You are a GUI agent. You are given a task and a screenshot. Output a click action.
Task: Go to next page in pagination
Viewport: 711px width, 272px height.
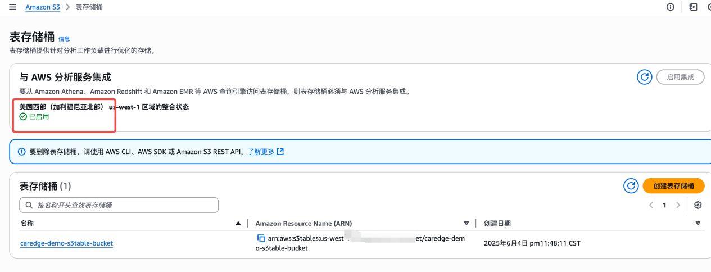pos(678,205)
